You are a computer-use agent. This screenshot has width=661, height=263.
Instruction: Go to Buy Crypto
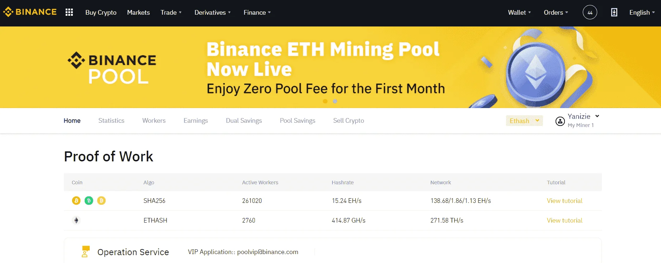point(101,13)
